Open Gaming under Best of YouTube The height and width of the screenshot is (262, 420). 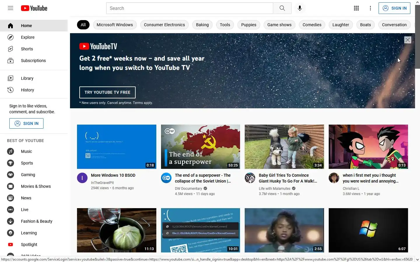click(34, 175)
